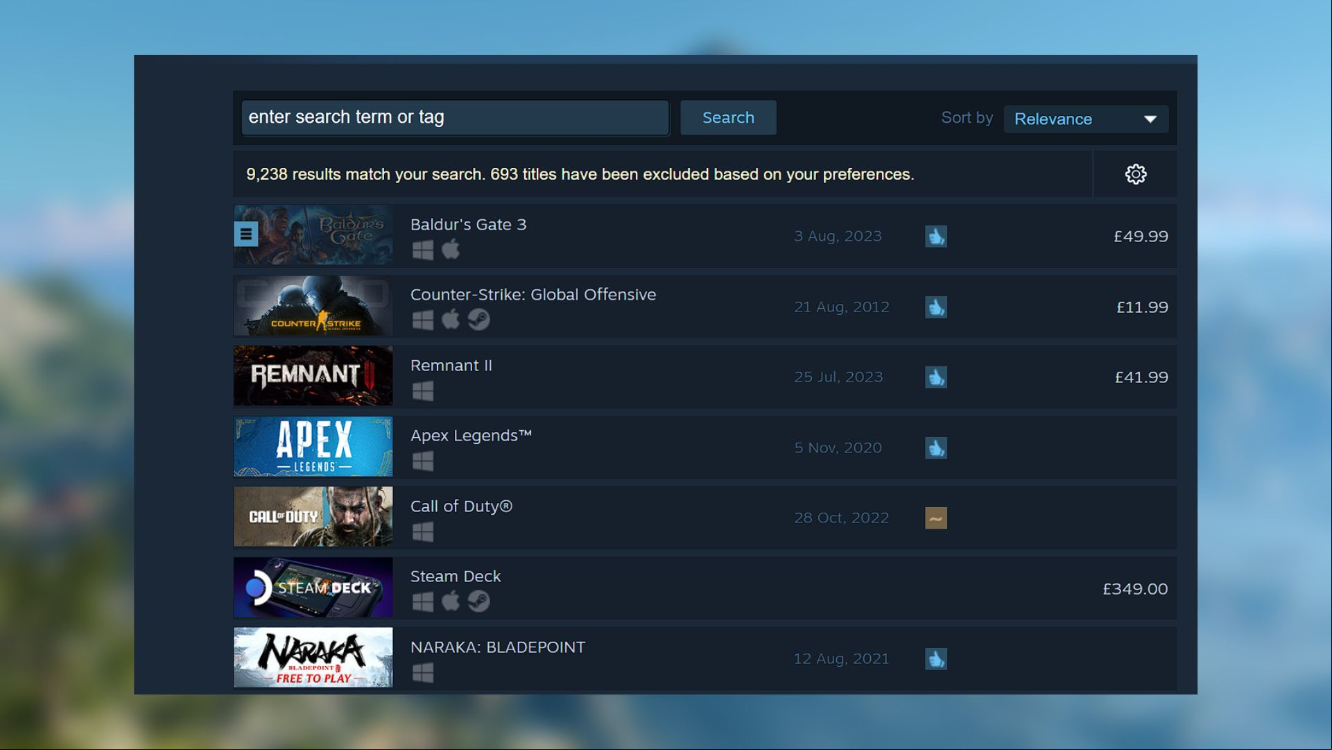Click the mixed review icon for Call of Duty

935,518
